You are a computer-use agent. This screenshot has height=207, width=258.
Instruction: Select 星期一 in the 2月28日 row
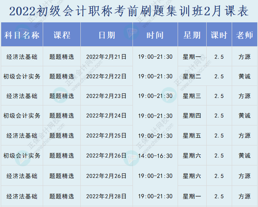pos(192,196)
